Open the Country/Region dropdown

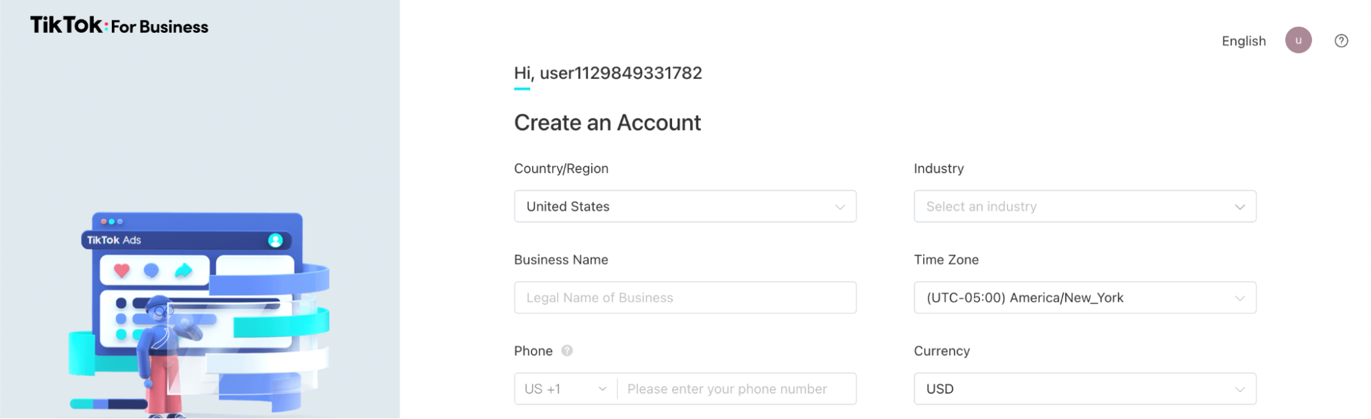coord(684,206)
